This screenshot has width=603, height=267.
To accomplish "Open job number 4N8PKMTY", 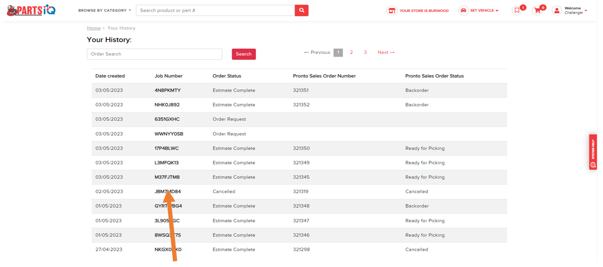I will tap(167, 90).
